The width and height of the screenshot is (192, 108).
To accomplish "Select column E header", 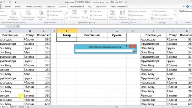I will (x=67, y=31).
